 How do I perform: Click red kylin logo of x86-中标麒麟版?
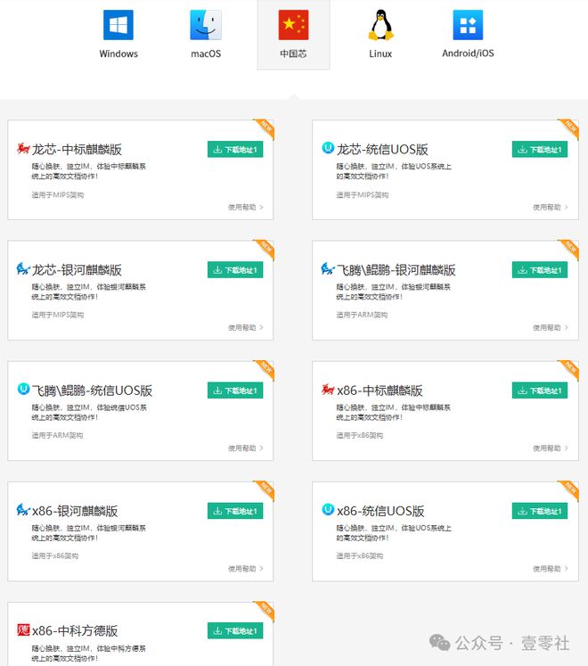328,389
